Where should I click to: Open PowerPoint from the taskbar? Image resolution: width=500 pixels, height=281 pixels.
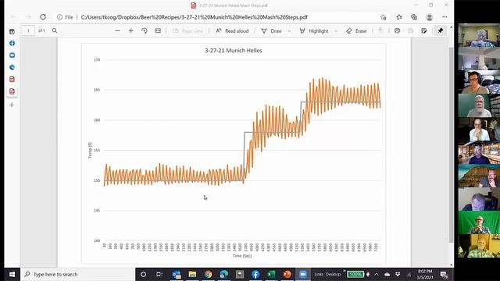(287, 274)
